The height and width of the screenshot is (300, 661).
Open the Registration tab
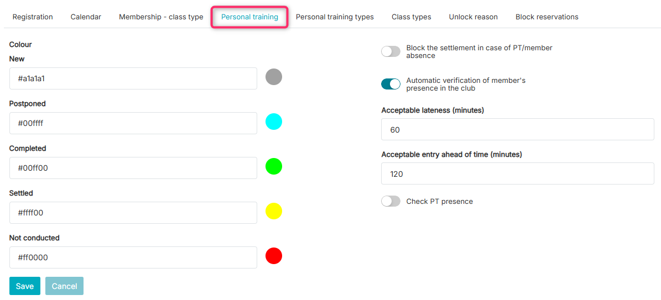(33, 17)
